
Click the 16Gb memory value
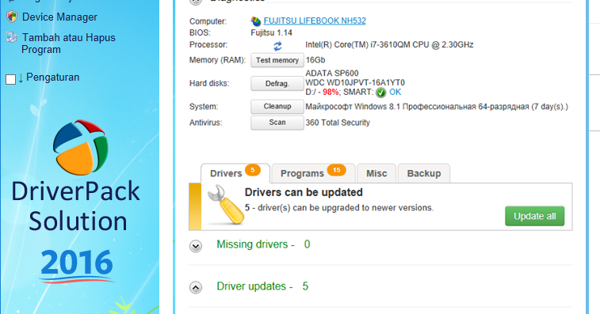(315, 60)
